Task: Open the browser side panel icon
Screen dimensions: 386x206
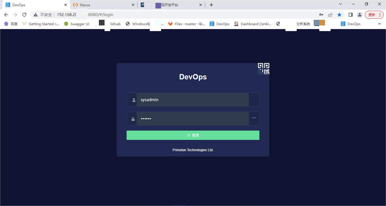Action: pyautogui.click(x=351, y=15)
